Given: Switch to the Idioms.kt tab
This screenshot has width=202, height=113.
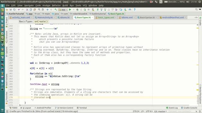Looking at the screenshot, I should click(x=65, y=18).
